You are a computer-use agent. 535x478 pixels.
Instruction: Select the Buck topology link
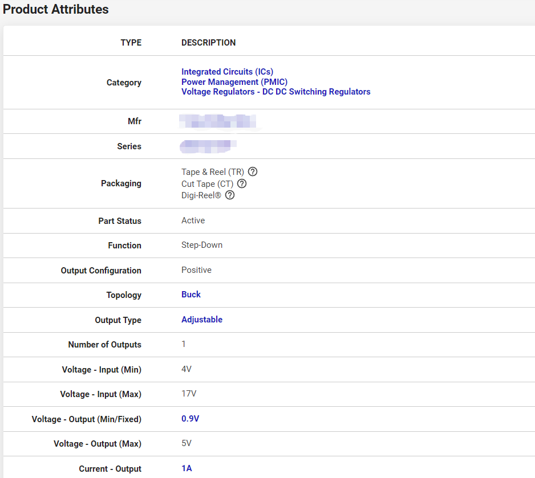pos(191,295)
